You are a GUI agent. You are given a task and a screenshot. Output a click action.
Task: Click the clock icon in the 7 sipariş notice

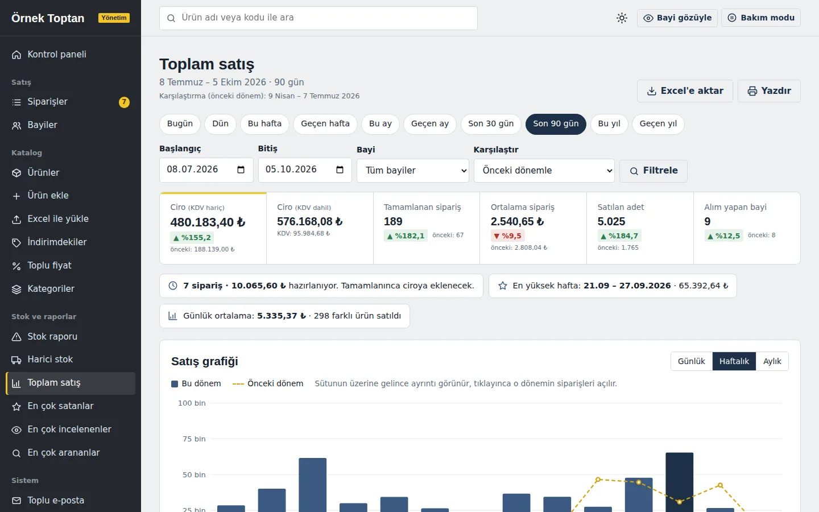tap(173, 286)
